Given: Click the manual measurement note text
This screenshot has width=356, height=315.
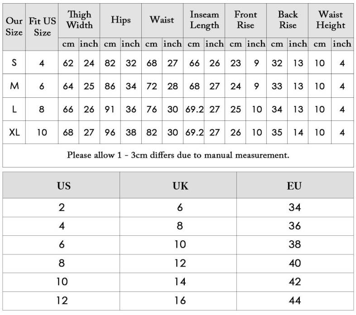Looking at the screenshot, I should click(x=178, y=155).
